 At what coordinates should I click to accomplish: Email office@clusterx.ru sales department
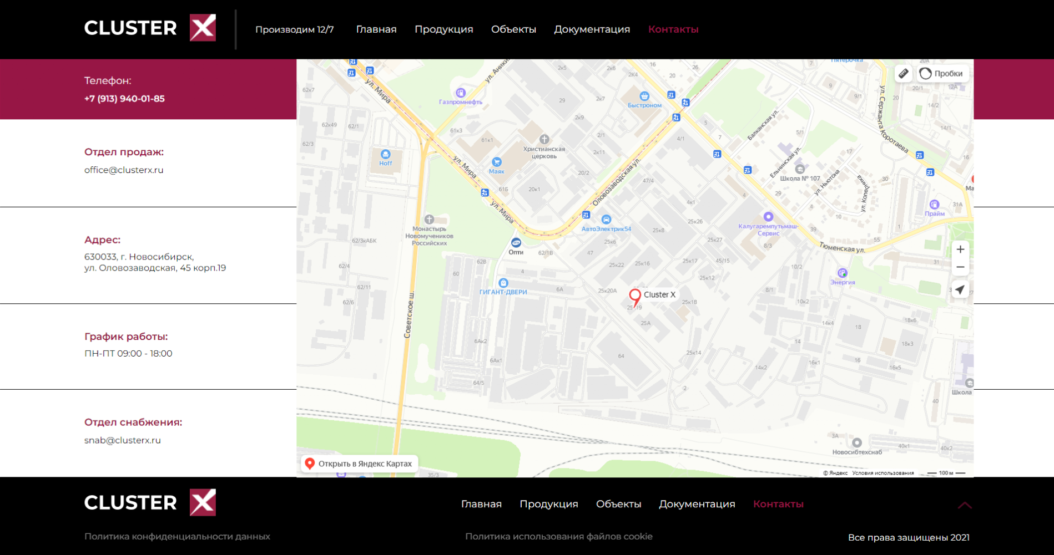[x=124, y=170]
